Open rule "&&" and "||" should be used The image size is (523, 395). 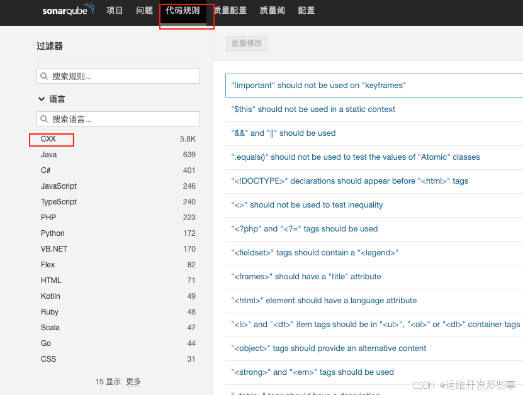point(283,133)
